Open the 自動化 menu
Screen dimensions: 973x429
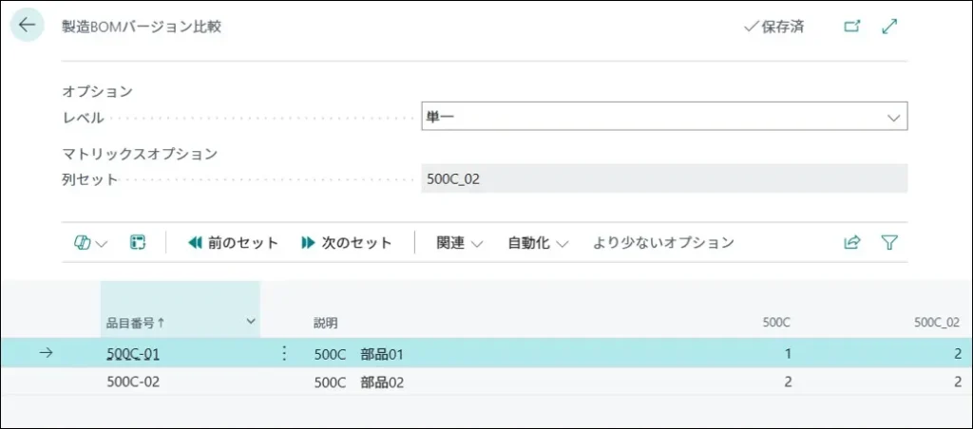(x=537, y=243)
